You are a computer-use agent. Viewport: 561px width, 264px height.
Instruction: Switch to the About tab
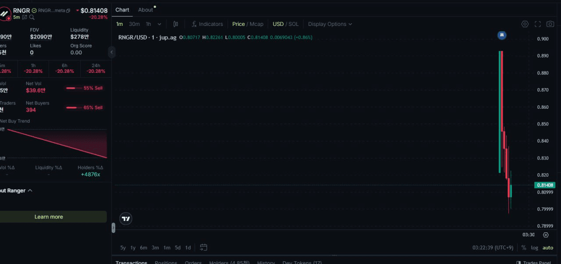146,10
